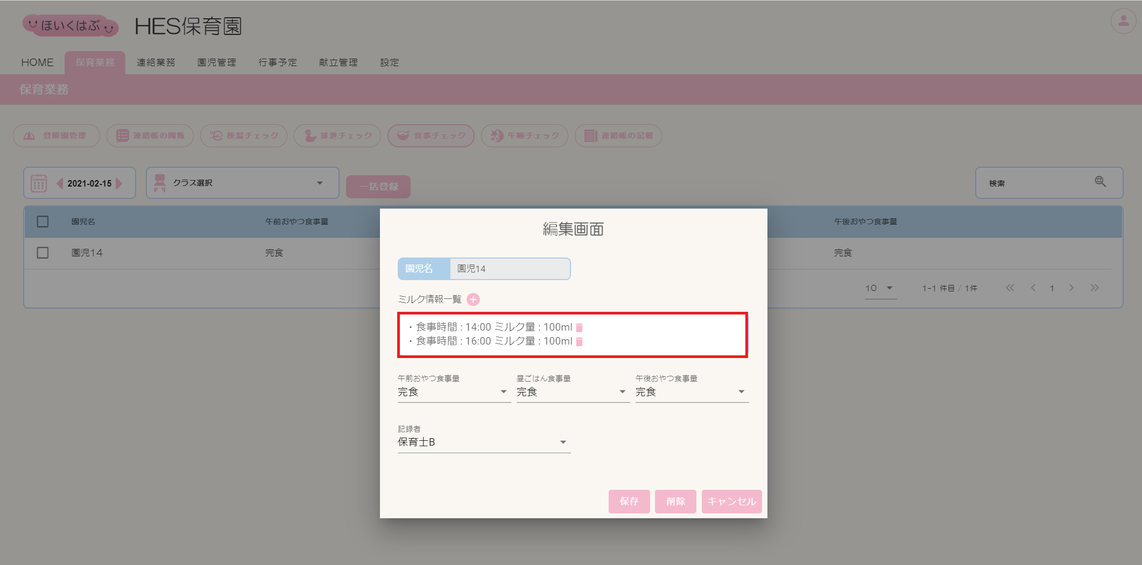Check the 園児14 row checkbox
This screenshot has width=1142, height=565.
[43, 253]
